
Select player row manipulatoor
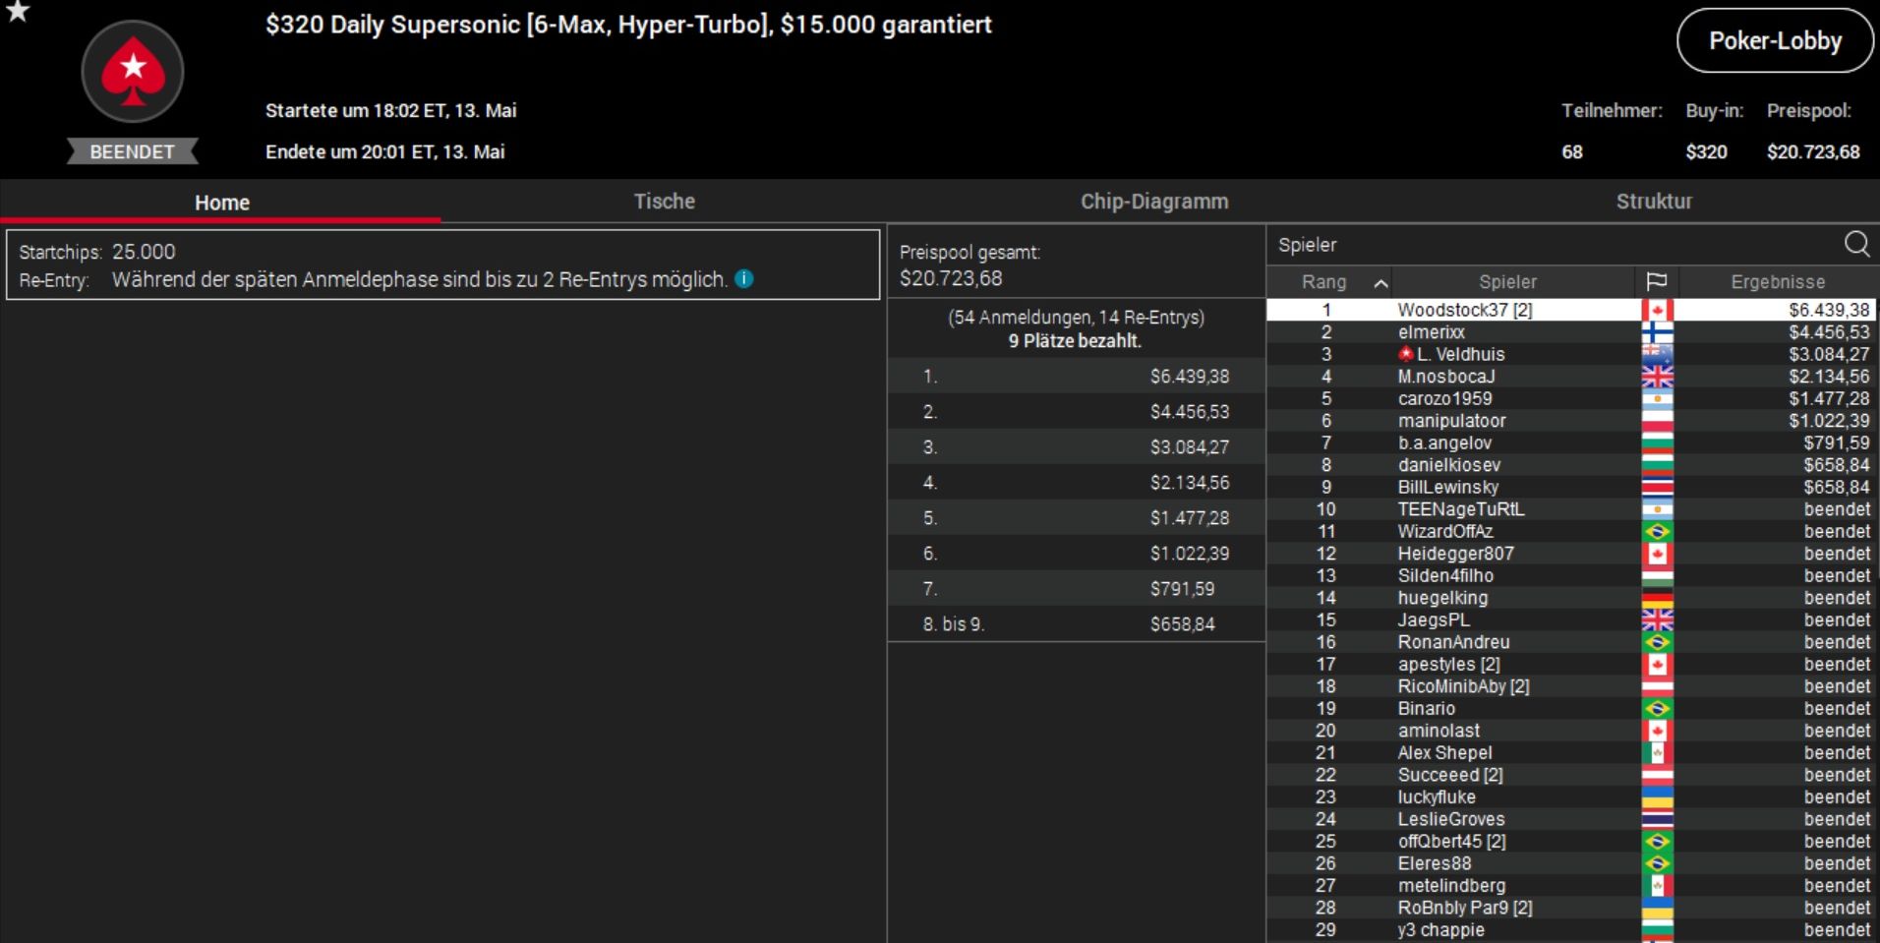pyautogui.click(x=1571, y=421)
